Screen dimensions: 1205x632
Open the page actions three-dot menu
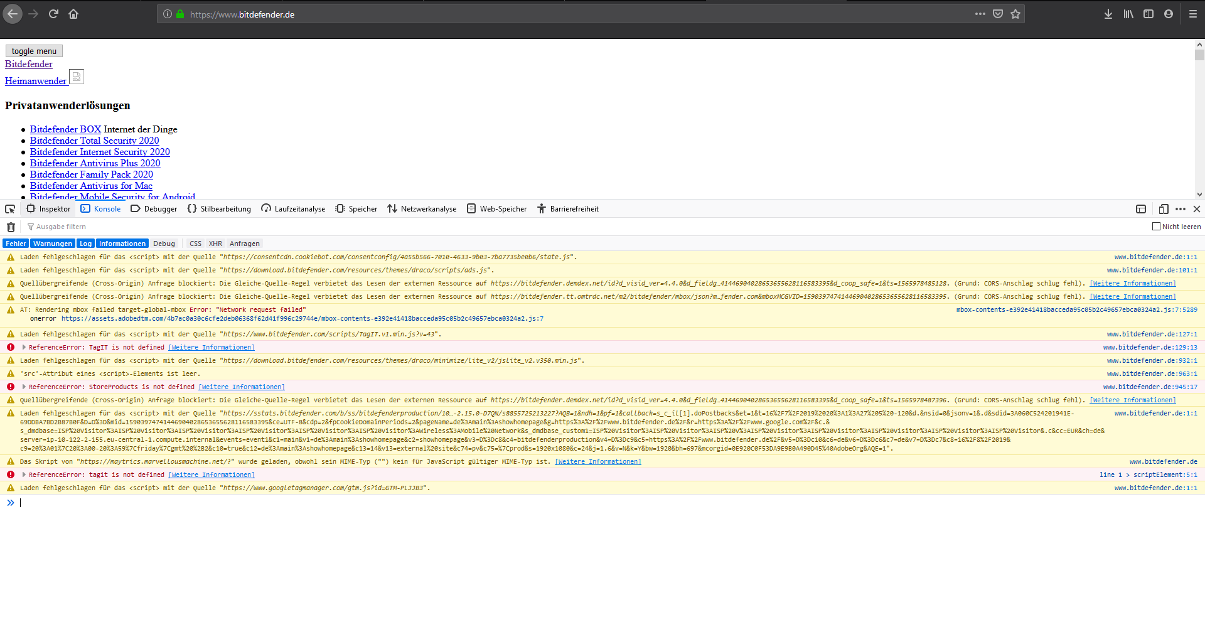coord(980,14)
